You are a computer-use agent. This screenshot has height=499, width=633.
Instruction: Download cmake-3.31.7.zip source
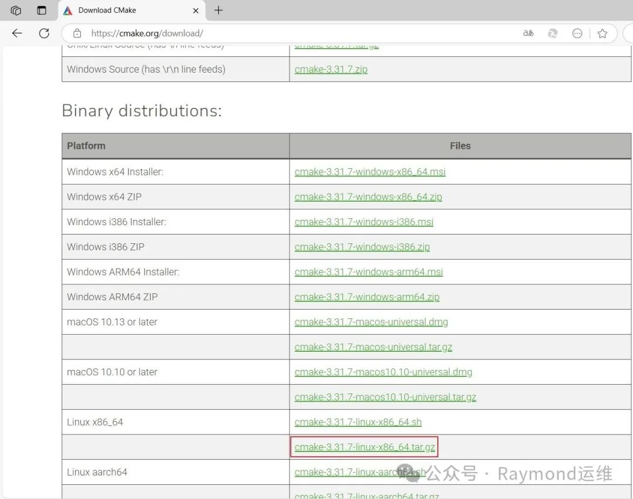[331, 69]
